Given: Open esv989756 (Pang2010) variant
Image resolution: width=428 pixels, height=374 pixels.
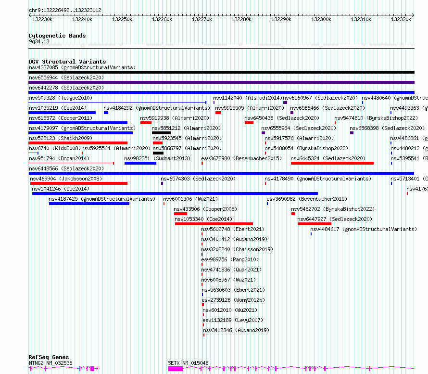Looking at the screenshot, I should (x=230, y=259).
